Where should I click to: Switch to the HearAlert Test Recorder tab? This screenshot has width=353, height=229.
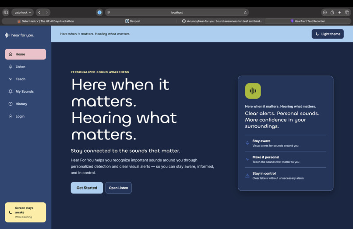pos(308,21)
